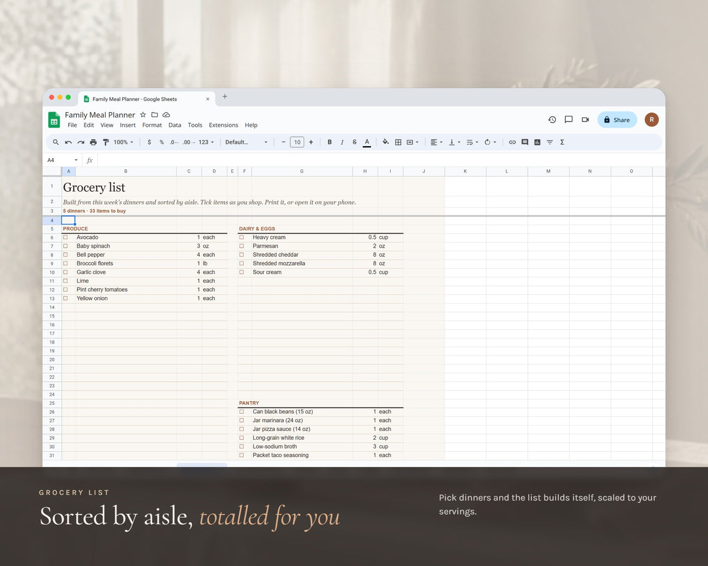Viewport: 708px width, 566px height.
Task: Decrease font size with the minus button
Action: coord(283,142)
